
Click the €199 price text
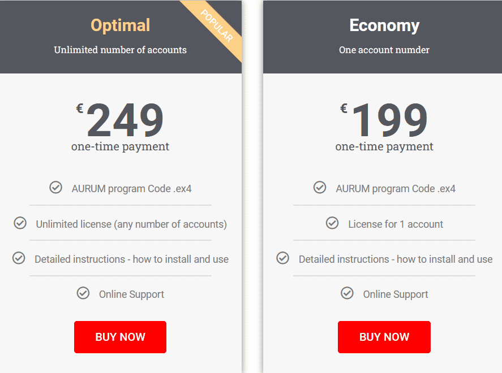(384, 120)
